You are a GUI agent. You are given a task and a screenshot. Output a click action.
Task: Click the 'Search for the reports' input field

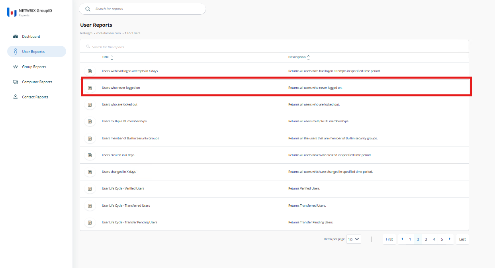click(x=119, y=47)
